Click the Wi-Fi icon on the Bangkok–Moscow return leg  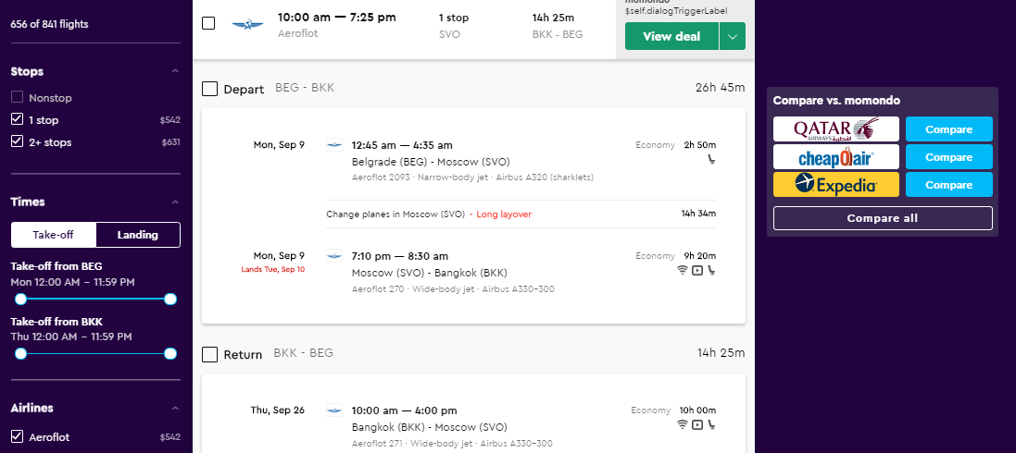click(683, 424)
